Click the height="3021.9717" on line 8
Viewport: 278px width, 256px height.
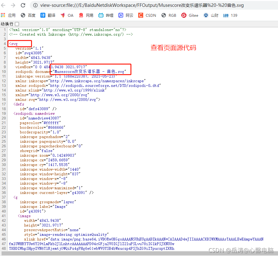35,62
